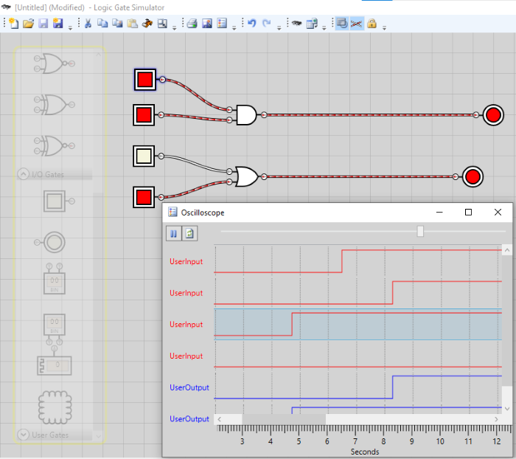Screen dimensions: 516x459
Task: Open the oscilloscope from the toolbar
Action: point(222,24)
